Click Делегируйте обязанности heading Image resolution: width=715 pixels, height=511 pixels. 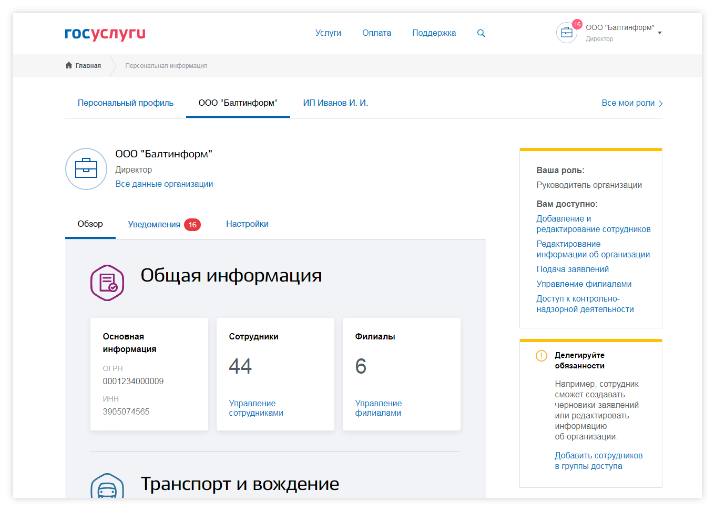579,360
